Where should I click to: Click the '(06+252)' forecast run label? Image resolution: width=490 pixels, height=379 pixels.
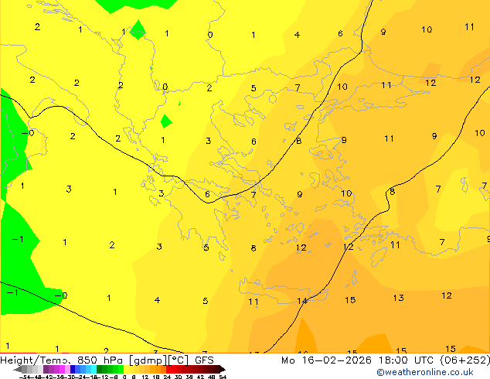click(465, 360)
